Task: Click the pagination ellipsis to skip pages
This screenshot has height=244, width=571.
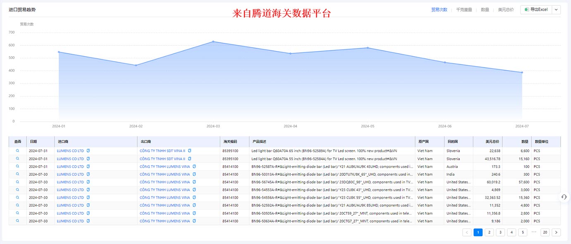Action: tap(534, 232)
